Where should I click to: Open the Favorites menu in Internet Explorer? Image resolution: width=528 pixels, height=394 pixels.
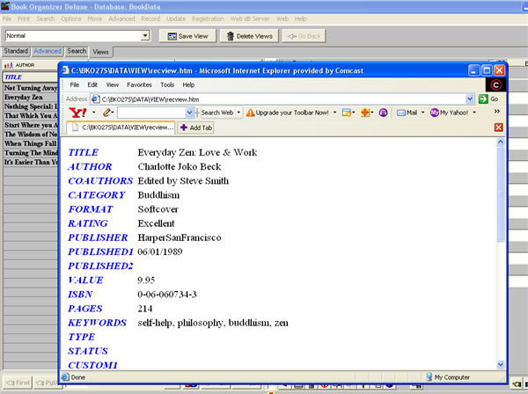(x=139, y=84)
